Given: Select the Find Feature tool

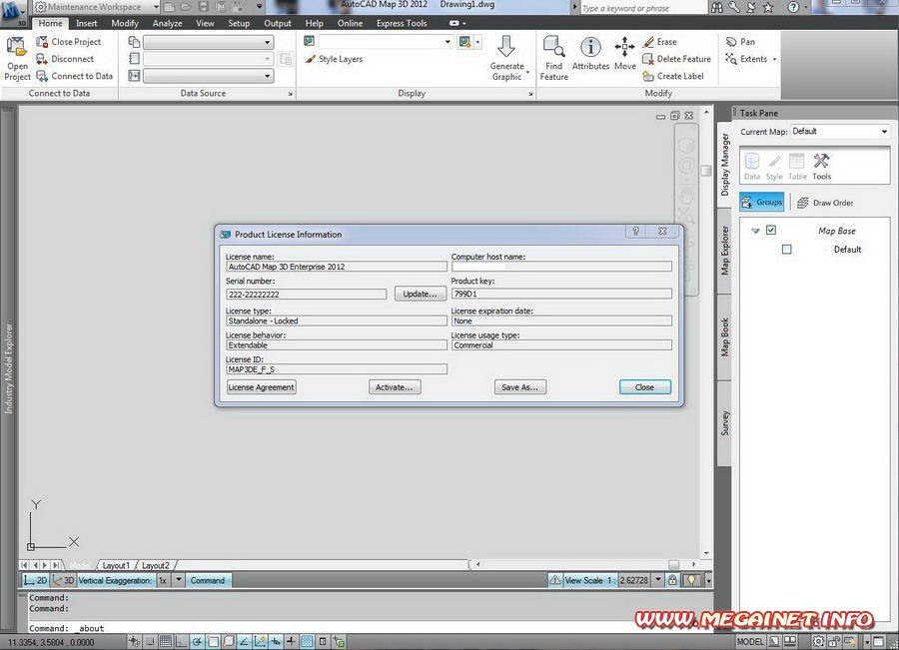Looking at the screenshot, I should pos(553,59).
